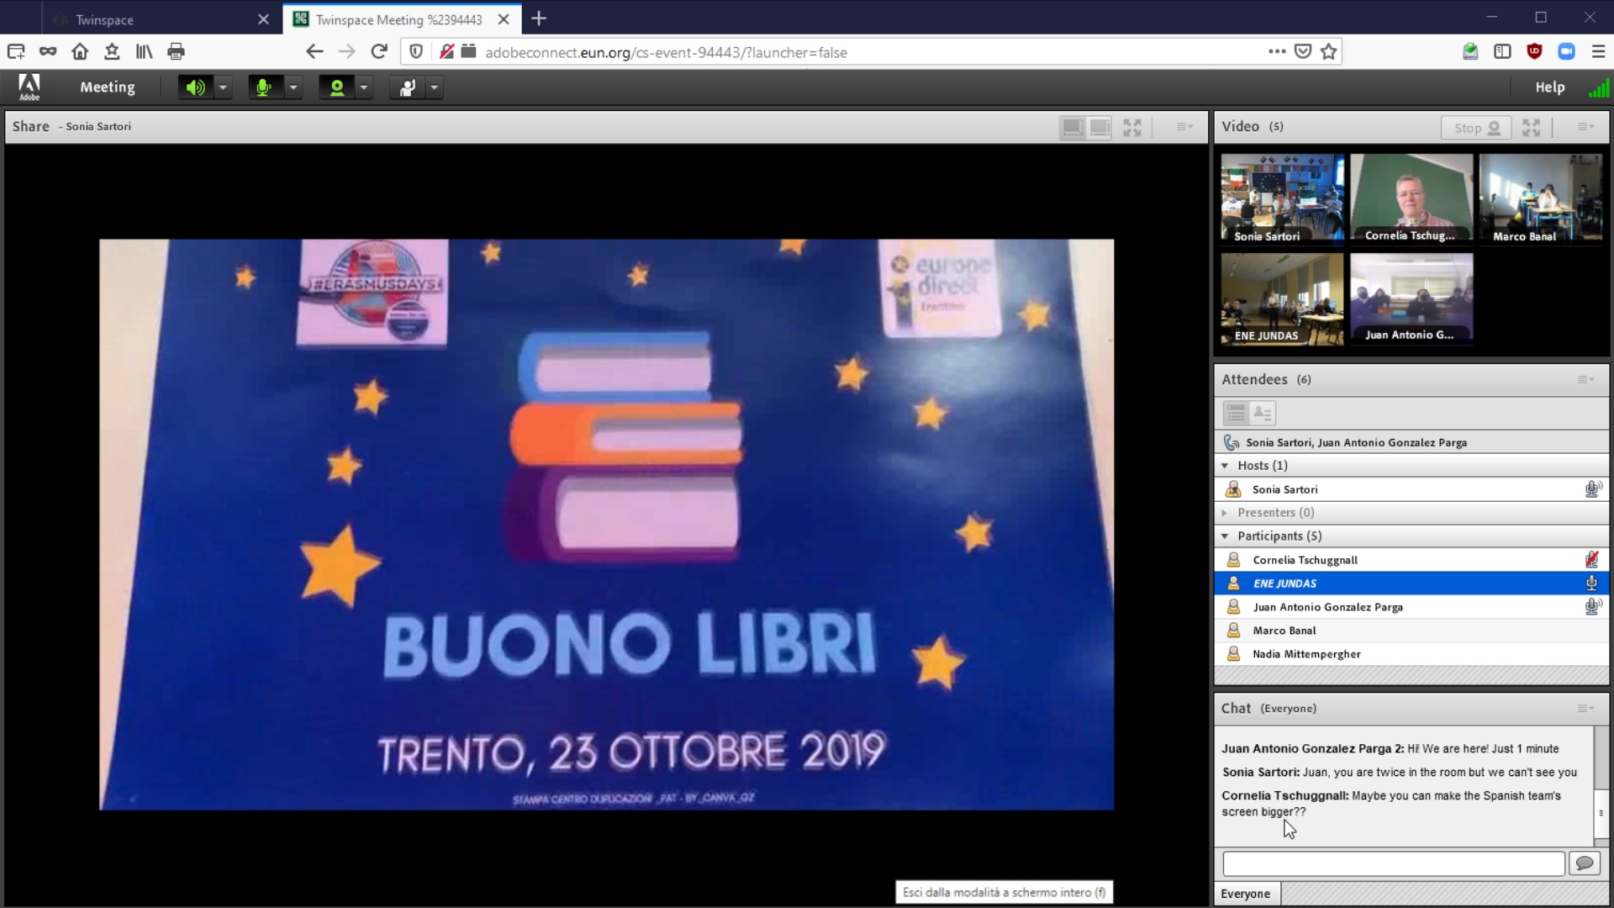The height and width of the screenshot is (908, 1614).
Task: Toggle the green microphone button
Action: pyautogui.click(x=264, y=87)
